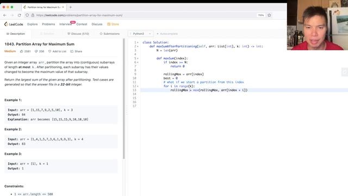The image size is (348, 196).
Task: Reset the 110% zoom indicator
Action: click(x=261, y=15)
